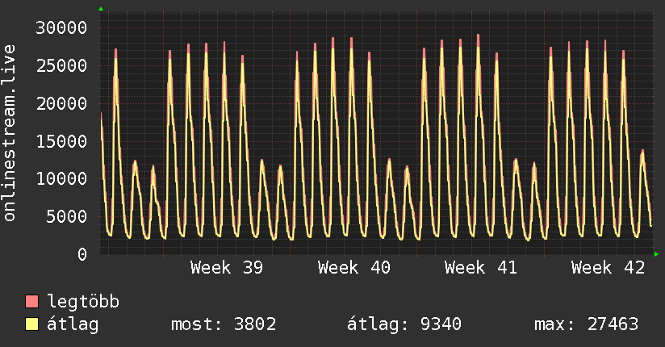665x347 pixels.
Task: Click the 5000 y-axis label
Action: [67, 217]
